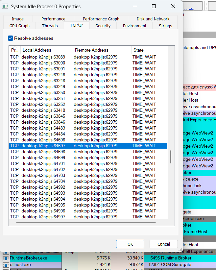This screenshot has width=216, height=270.
Task: Select connection row with local port 63246
Action: pyautogui.click(x=88, y=75)
